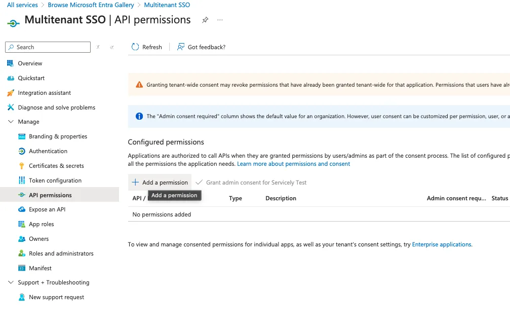Open Learn more about permissions and consent
This screenshot has width=510, height=324.
point(293,164)
